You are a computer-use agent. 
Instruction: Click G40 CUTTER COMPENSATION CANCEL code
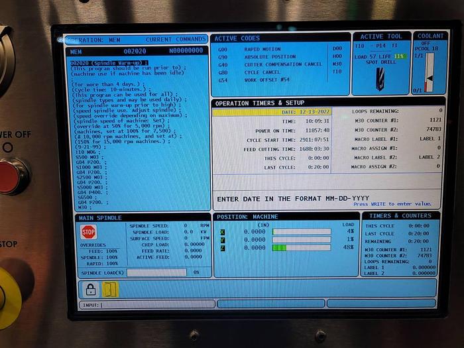270,64
